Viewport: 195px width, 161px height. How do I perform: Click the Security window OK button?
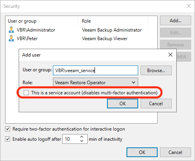142,152
